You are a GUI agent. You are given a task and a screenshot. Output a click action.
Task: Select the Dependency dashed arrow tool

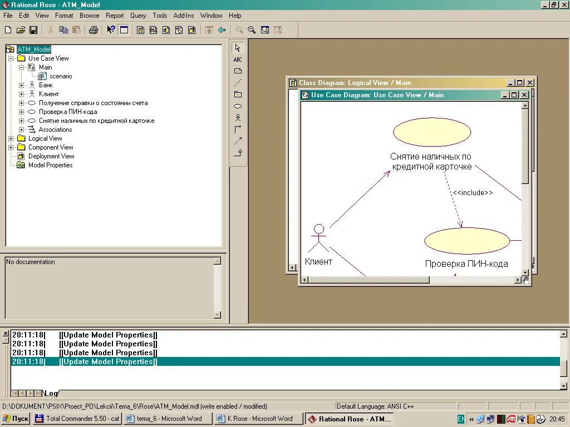pos(238,141)
